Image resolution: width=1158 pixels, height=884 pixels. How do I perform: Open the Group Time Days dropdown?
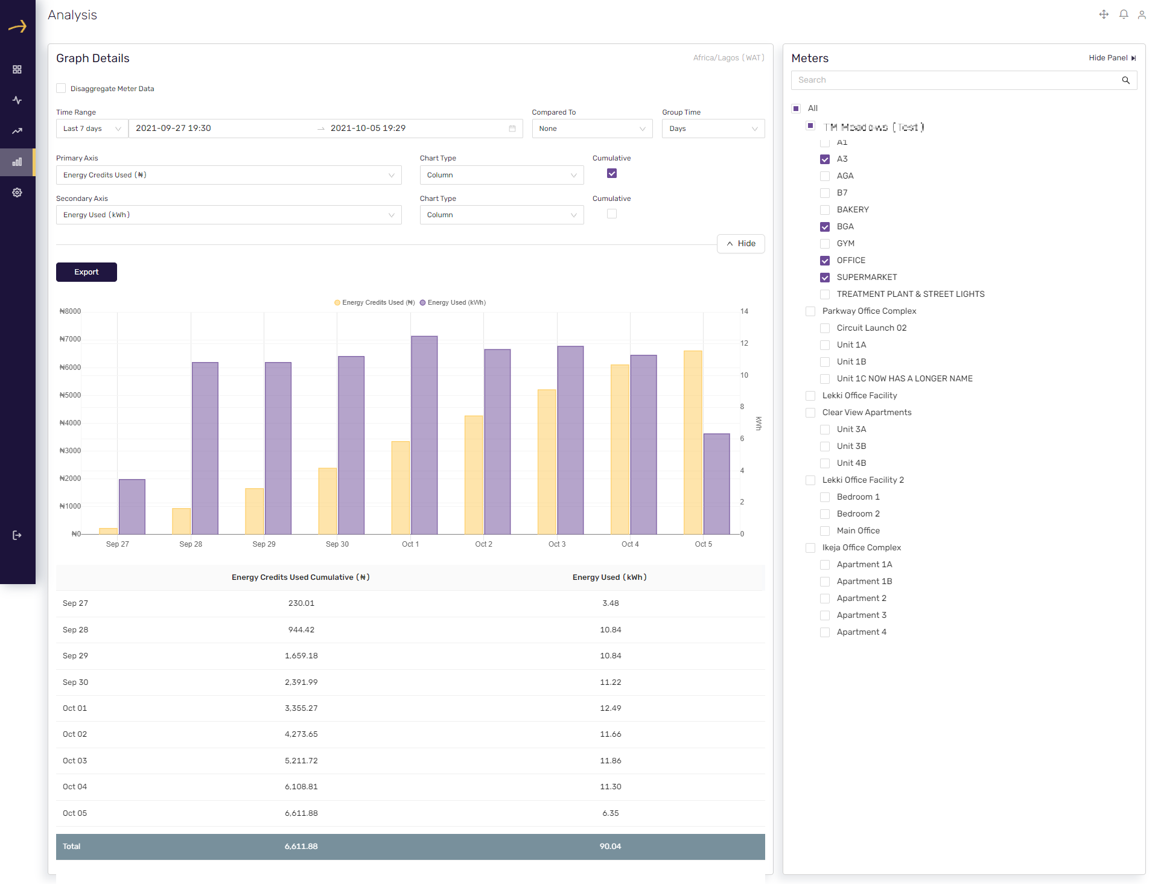(713, 129)
